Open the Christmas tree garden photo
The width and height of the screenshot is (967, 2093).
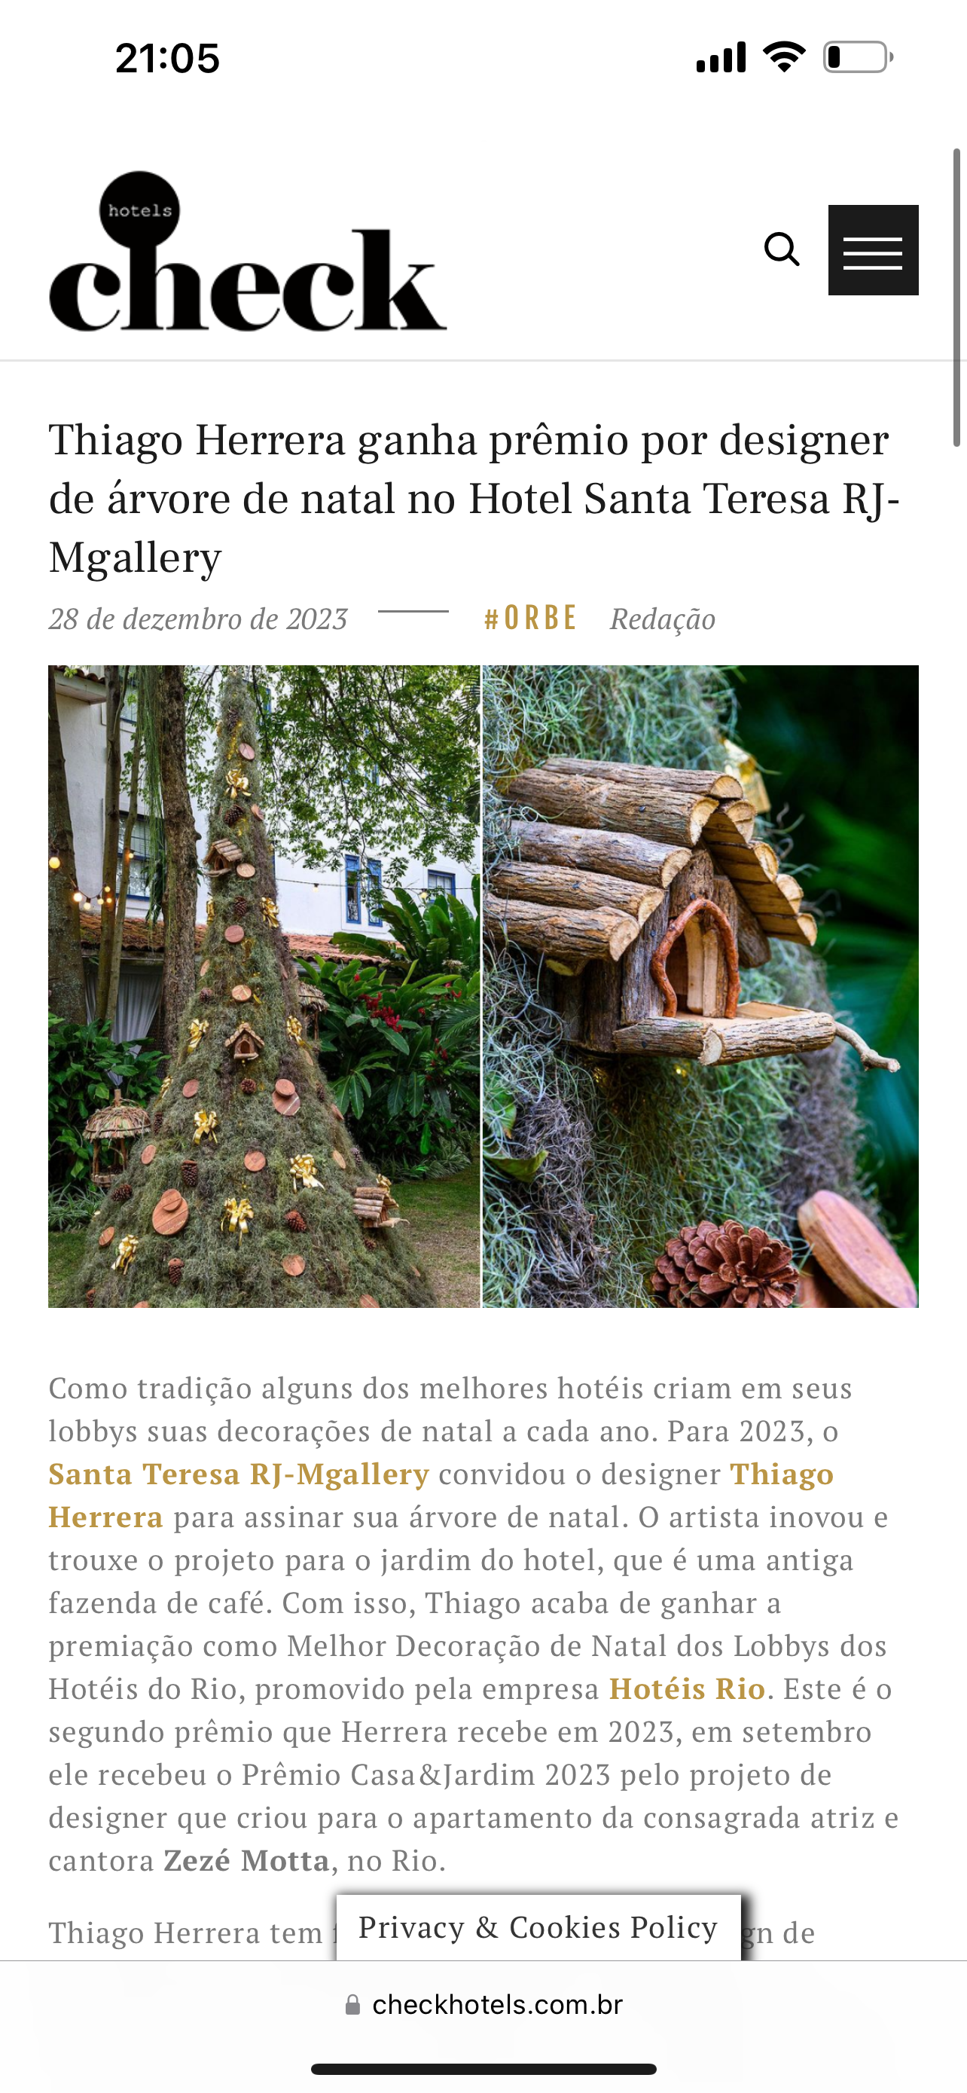(x=264, y=986)
